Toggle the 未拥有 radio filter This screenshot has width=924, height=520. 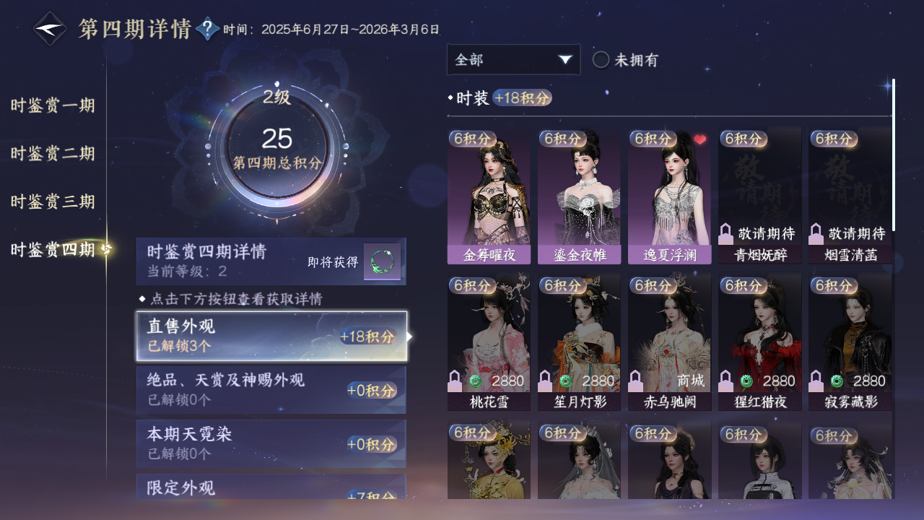[x=601, y=60]
